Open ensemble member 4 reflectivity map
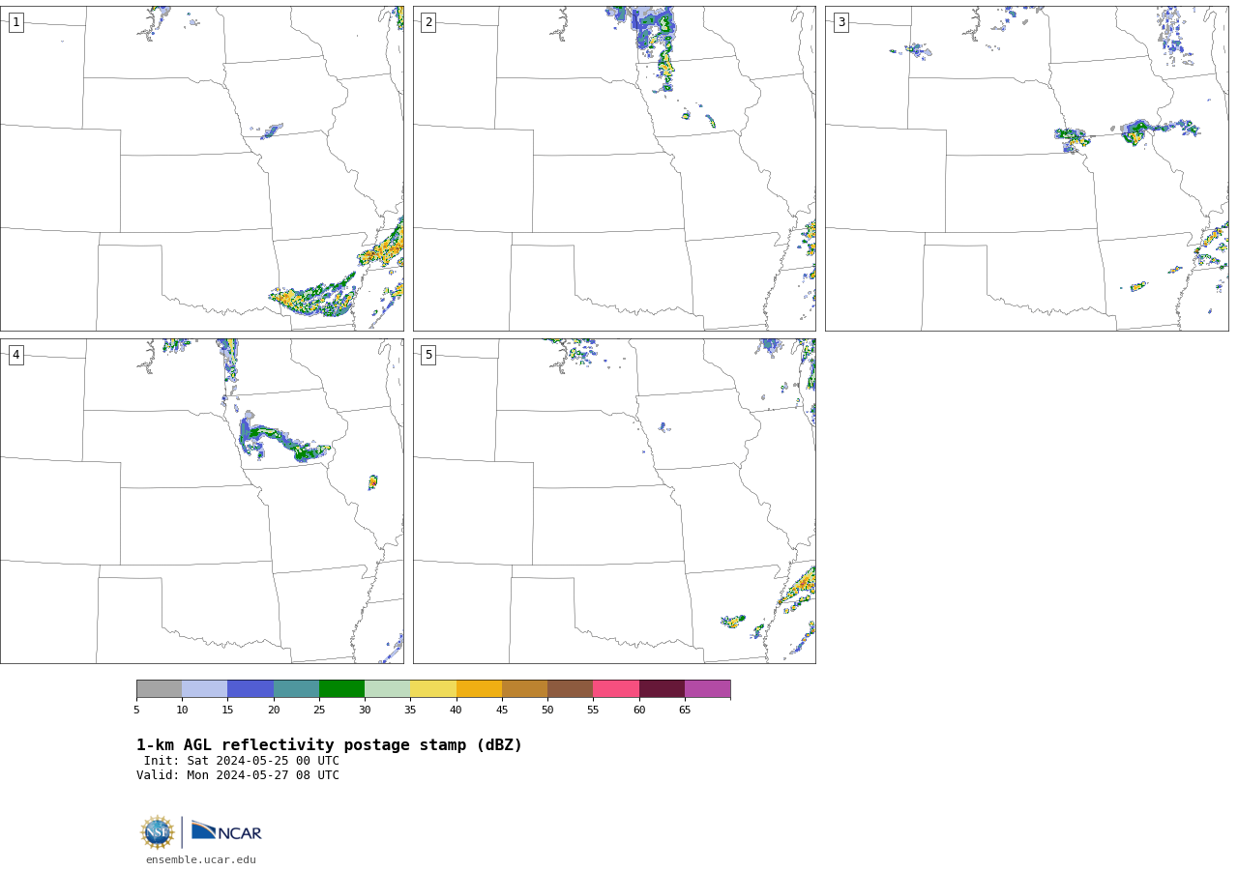The width and height of the screenshot is (1238, 871). (x=202, y=501)
